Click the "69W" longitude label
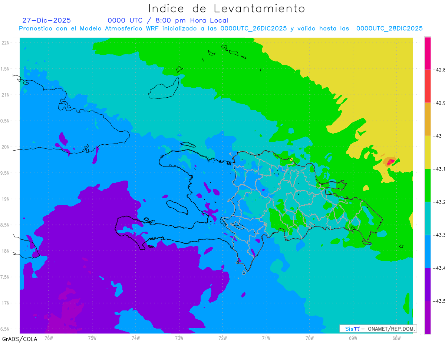 (353, 338)
